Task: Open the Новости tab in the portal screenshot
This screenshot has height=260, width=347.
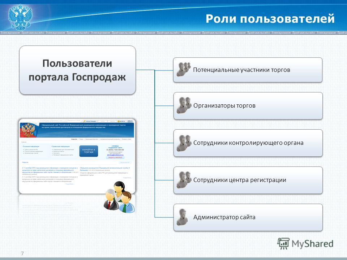Action: (74, 139)
